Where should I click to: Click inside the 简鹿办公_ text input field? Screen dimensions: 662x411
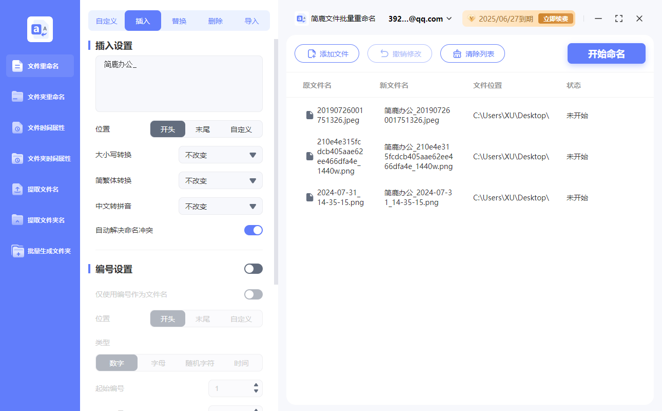click(x=179, y=82)
